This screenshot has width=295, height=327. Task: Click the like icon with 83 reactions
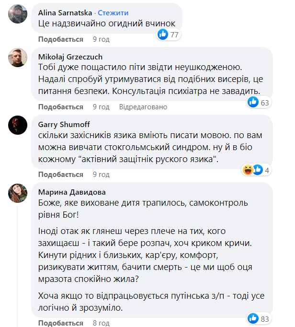(x=253, y=318)
